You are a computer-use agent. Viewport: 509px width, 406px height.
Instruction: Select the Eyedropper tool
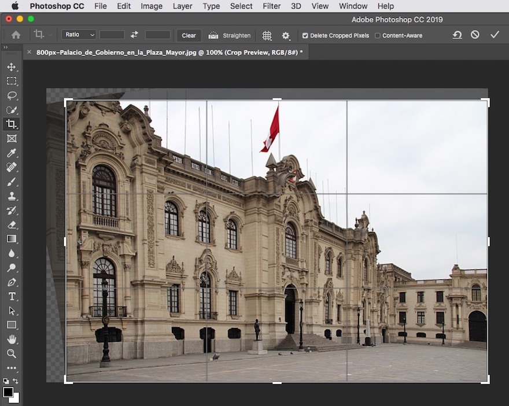12,153
